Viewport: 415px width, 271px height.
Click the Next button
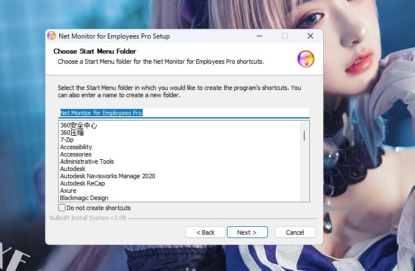[x=247, y=232]
